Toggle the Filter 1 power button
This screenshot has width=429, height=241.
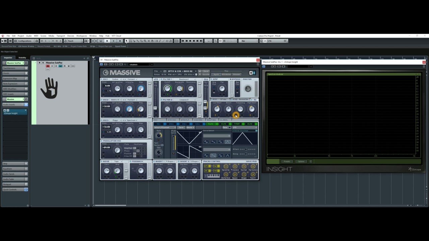point(162,79)
